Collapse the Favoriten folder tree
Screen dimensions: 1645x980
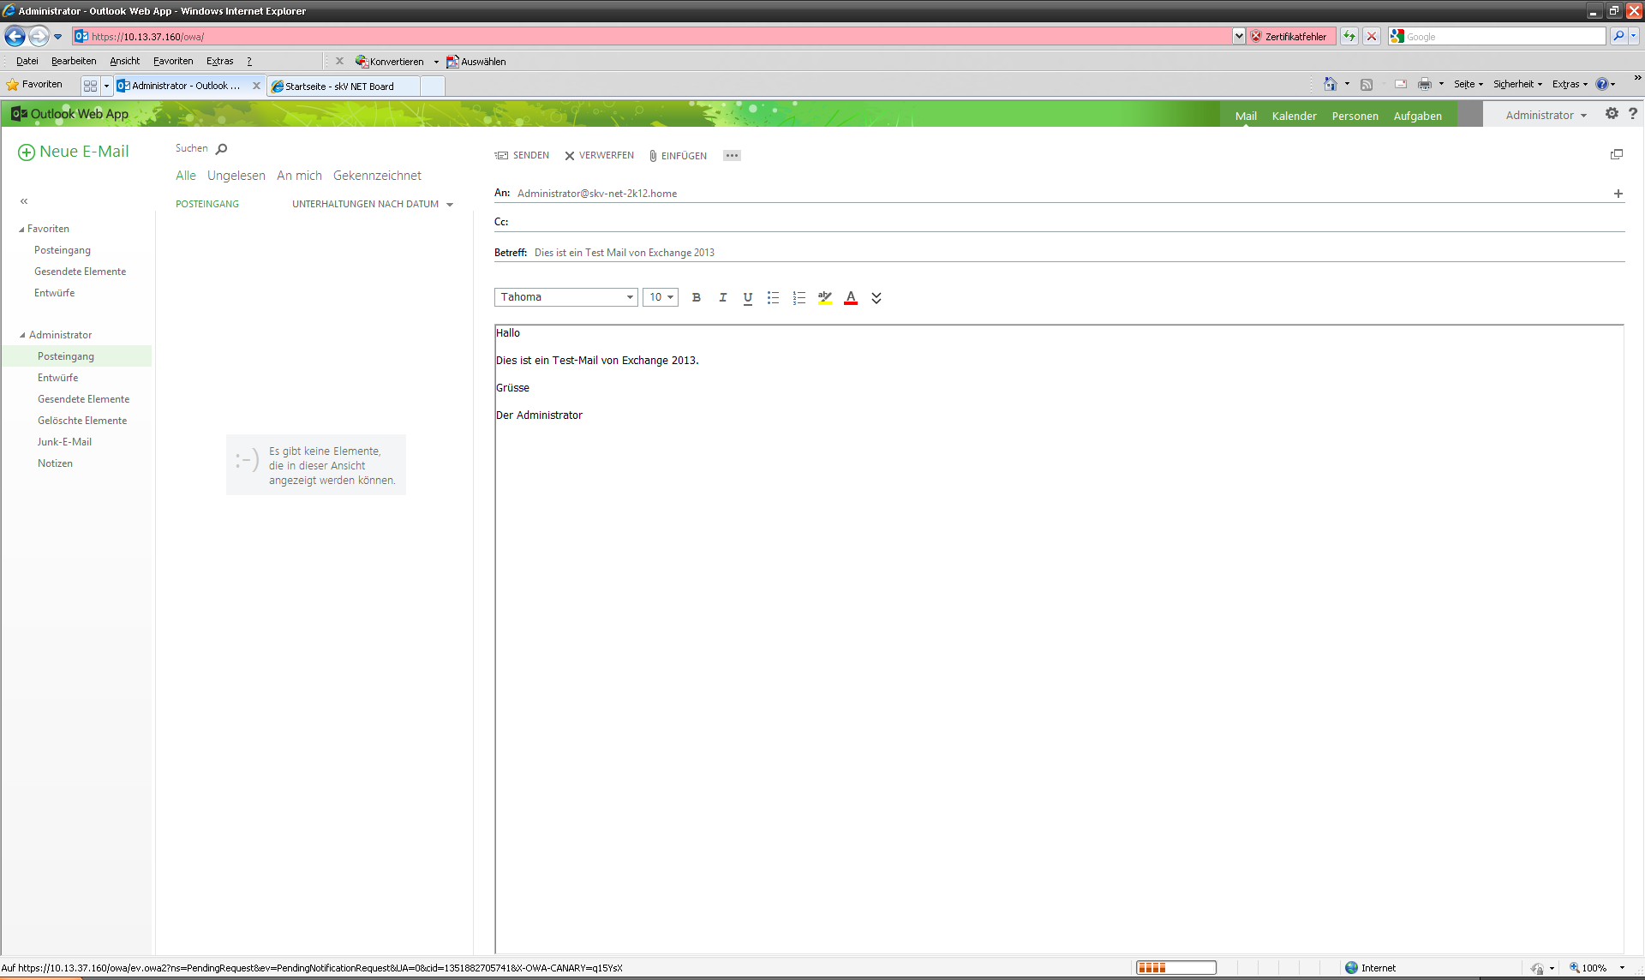coord(21,230)
